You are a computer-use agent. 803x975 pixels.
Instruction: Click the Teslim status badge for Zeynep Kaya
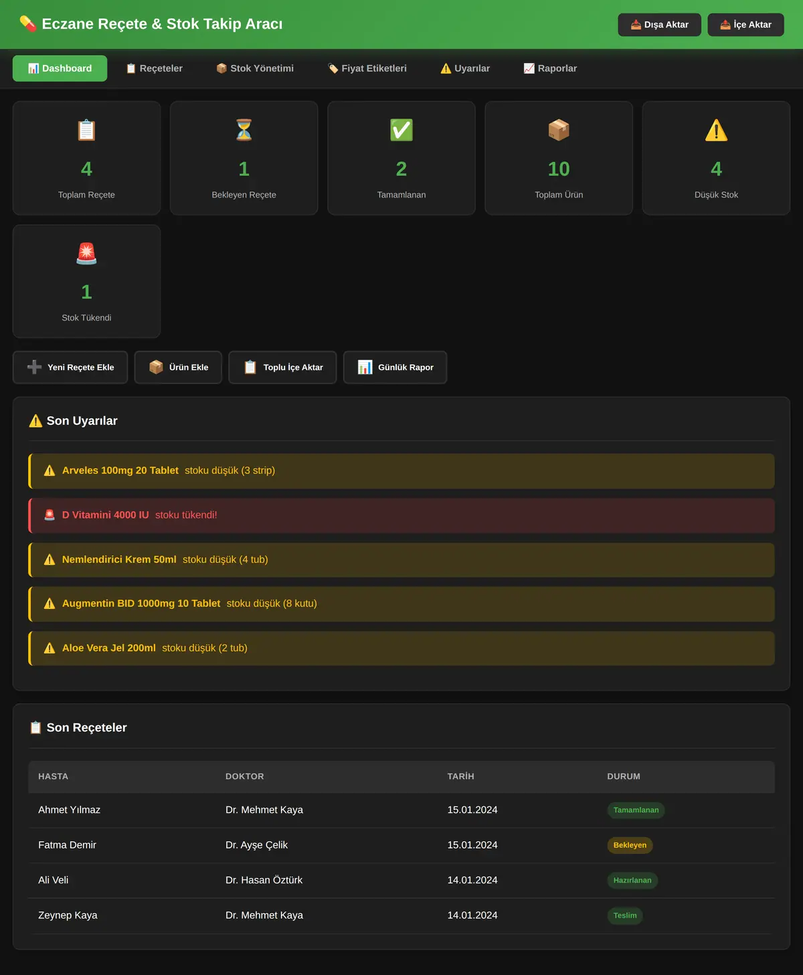[x=625, y=915]
